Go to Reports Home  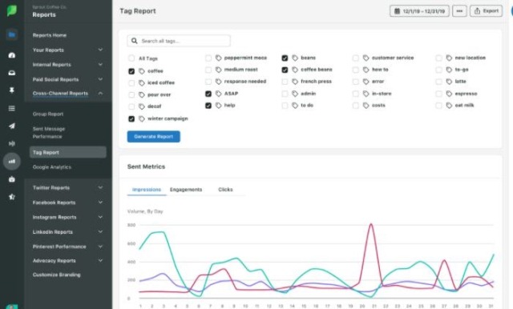[x=50, y=35]
